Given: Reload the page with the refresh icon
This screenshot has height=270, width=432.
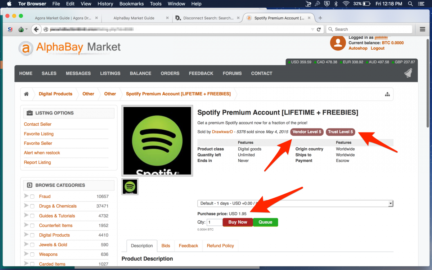Looking at the screenshot, I should pyautogui.click(x=319, y=30).
